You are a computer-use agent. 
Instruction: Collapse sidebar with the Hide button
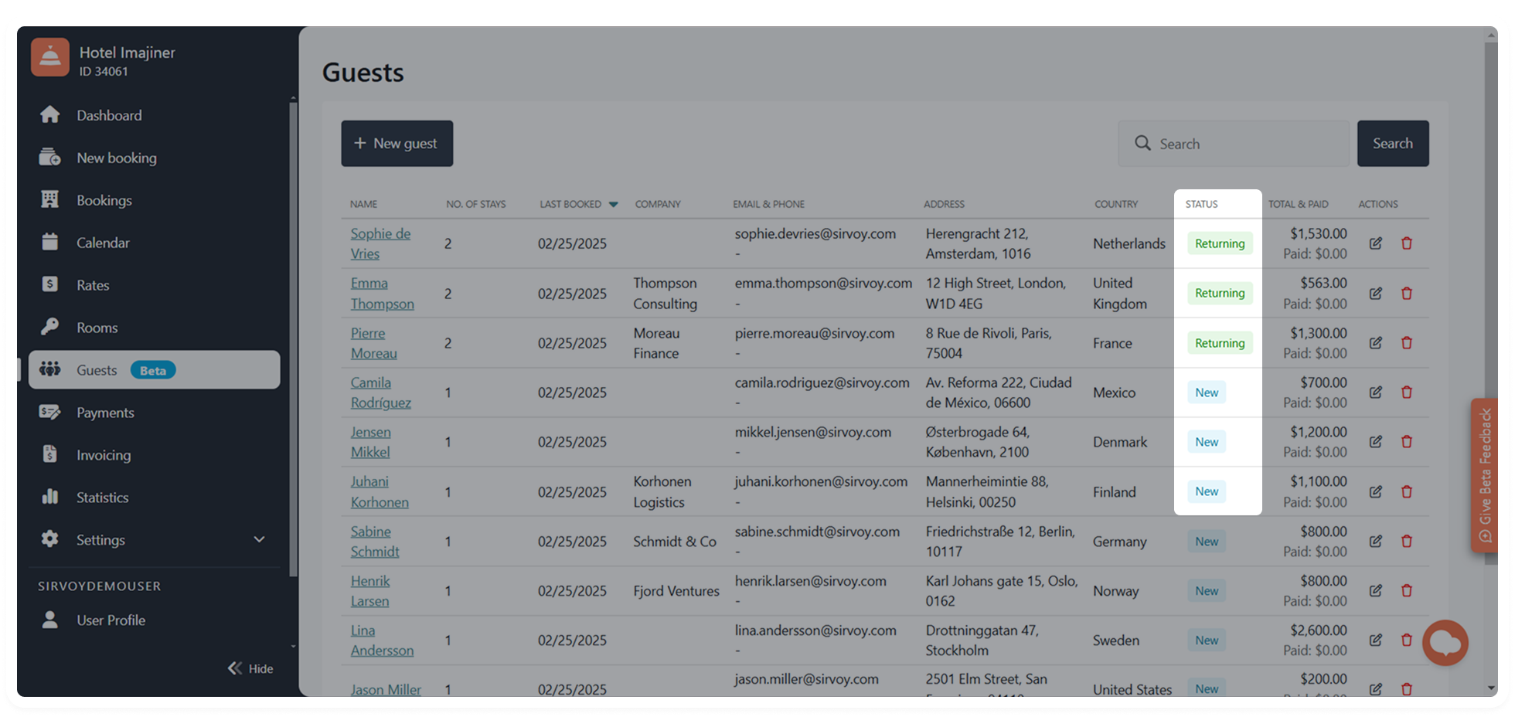pyautogui.click(x=250, y=668)
